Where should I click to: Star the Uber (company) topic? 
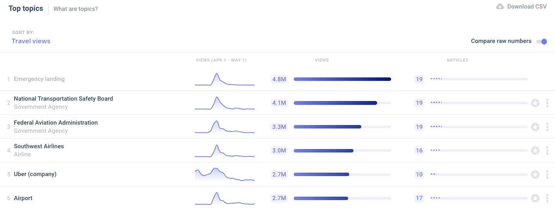[x=535, y=175]
